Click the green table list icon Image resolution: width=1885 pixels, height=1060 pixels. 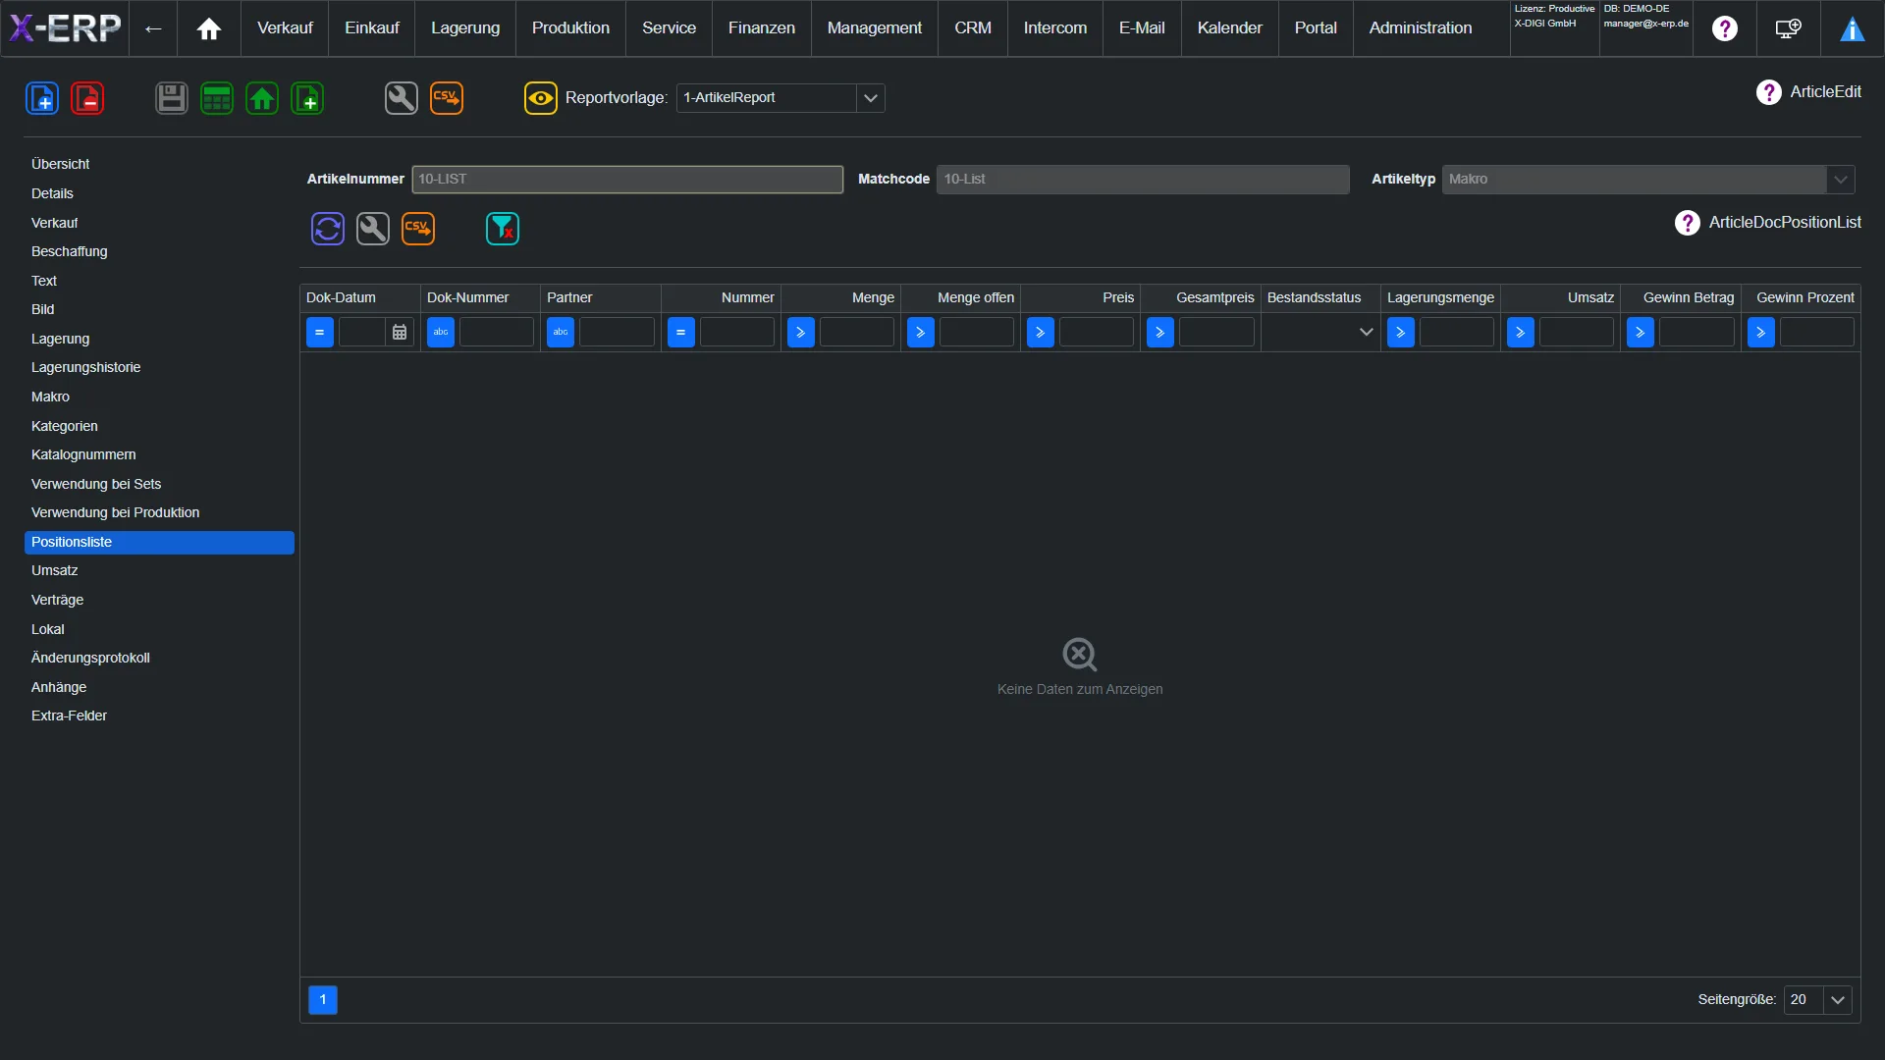click(x=217, y=98)
